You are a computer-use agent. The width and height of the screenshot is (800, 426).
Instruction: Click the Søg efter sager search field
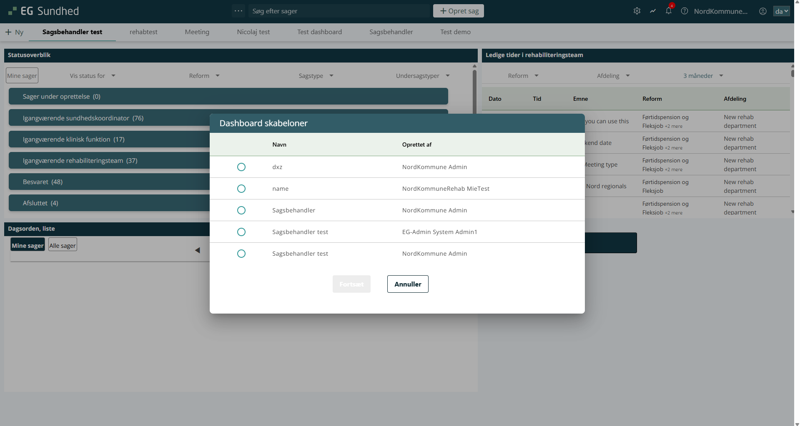(339, 11)
